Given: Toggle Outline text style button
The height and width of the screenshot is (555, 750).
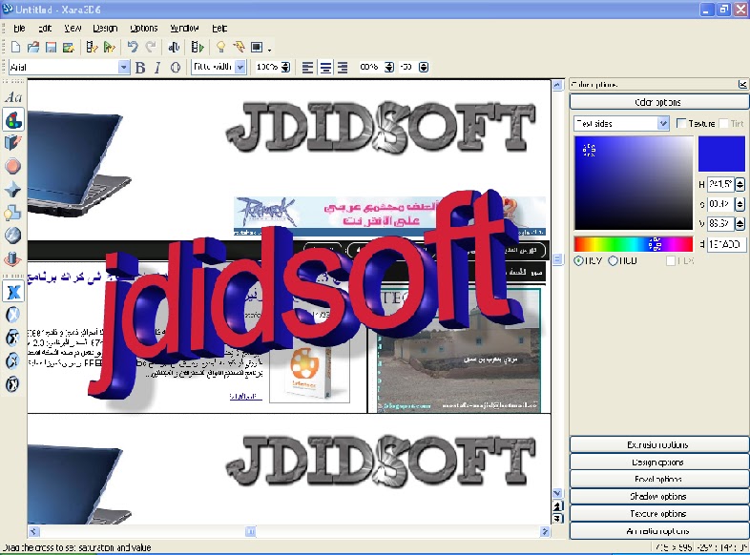Looking at the screenshot, I should (176, 68).
